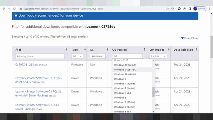
Task: Click 'more' link in PCL5 driver row
Action: point(157,109)
